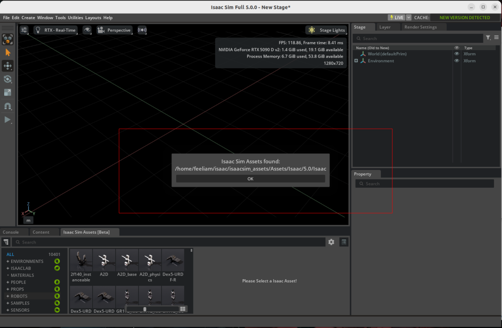Choose the Scale tool in left toolbar
The height and width of the screenshot is (328, 502).
click(x=7, y=92)
